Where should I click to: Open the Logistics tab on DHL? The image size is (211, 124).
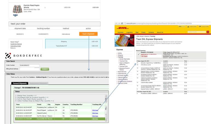129,32
